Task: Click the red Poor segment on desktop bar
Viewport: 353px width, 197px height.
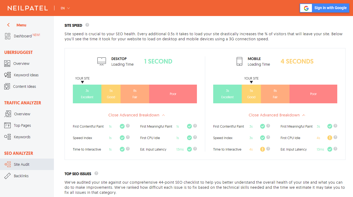Action: click(x=173, y=94)
